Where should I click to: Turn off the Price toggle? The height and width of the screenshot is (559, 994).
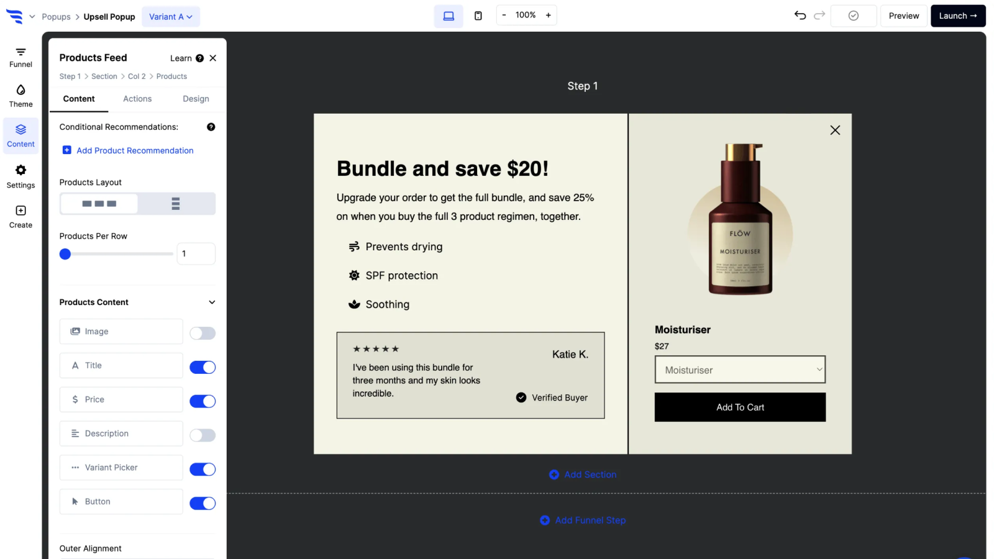pos(203,401)
